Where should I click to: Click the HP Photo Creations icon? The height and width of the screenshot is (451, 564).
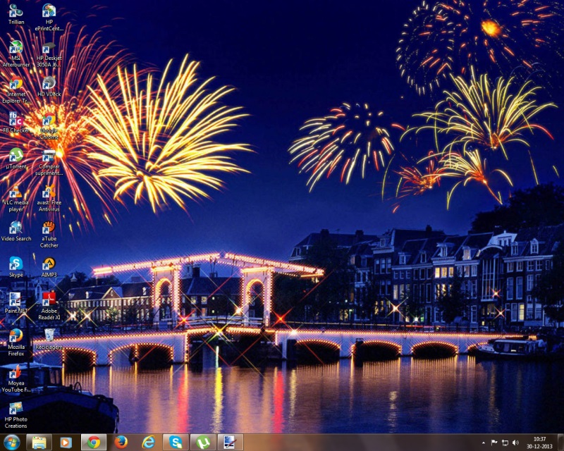[16, 410]
